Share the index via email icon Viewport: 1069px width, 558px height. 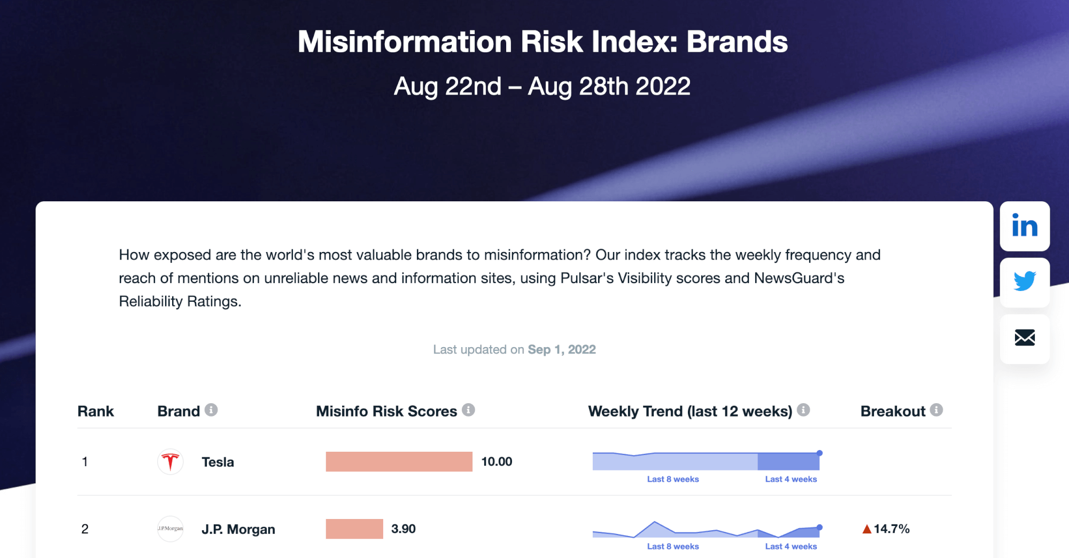(x=1024, y=338)
